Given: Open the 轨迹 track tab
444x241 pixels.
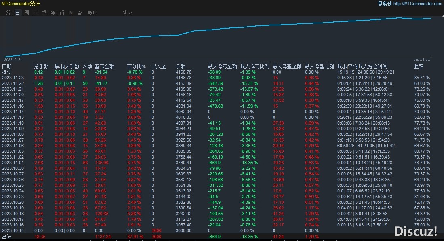Looking at the screenshot, I should coord(127,13).
